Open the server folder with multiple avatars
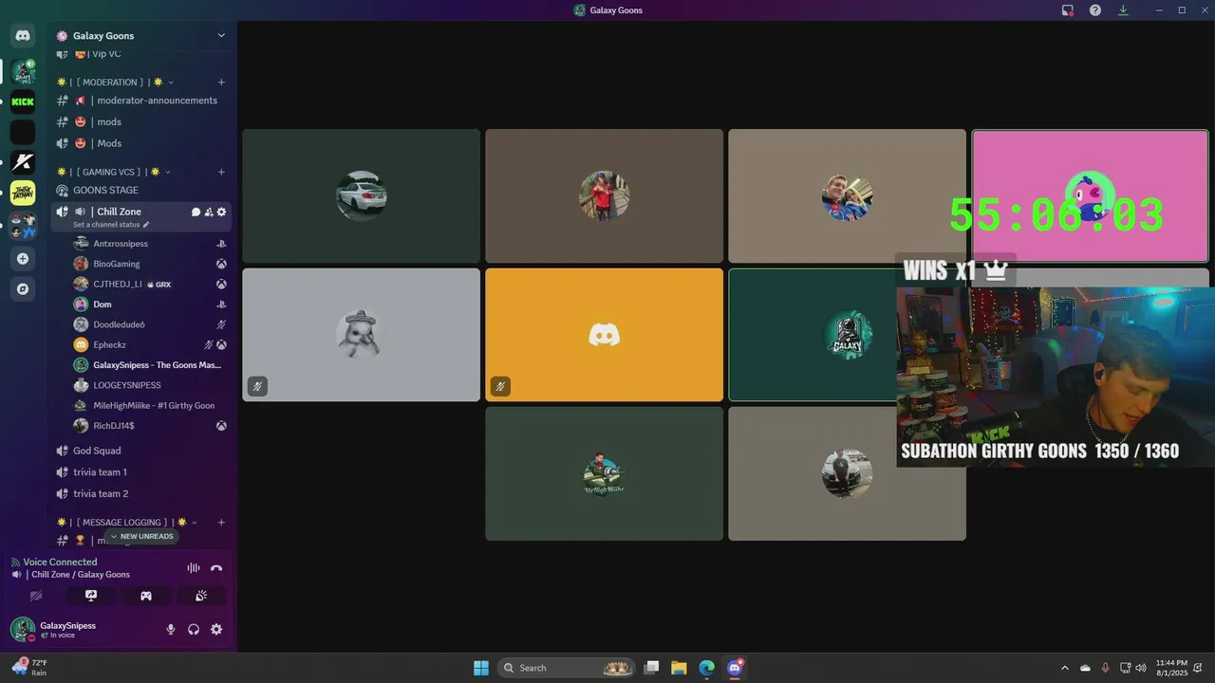The width and height of the screenshot is (1215, 683). tap(23, 226)
